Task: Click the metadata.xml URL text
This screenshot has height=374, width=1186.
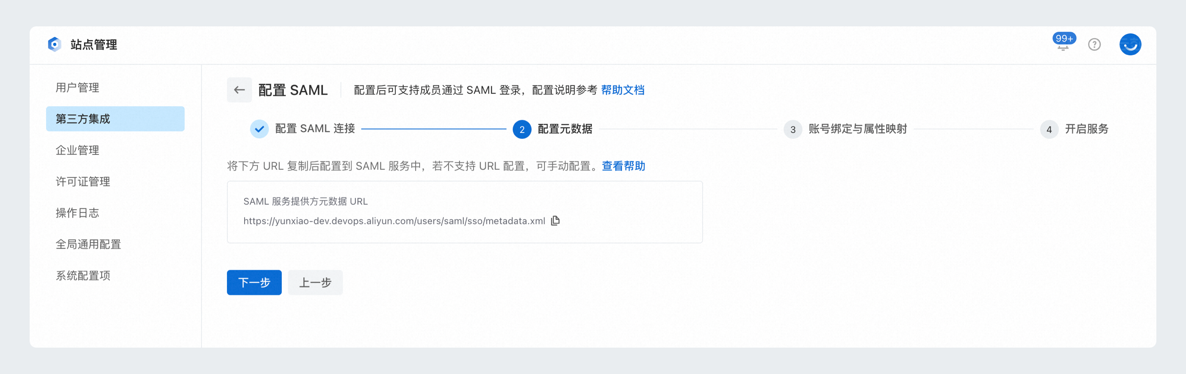Action: (x=394, y=221)
